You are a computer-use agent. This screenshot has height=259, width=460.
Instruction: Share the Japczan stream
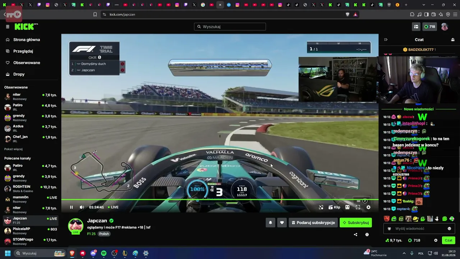pyautogui.click(x=355, y=235)
